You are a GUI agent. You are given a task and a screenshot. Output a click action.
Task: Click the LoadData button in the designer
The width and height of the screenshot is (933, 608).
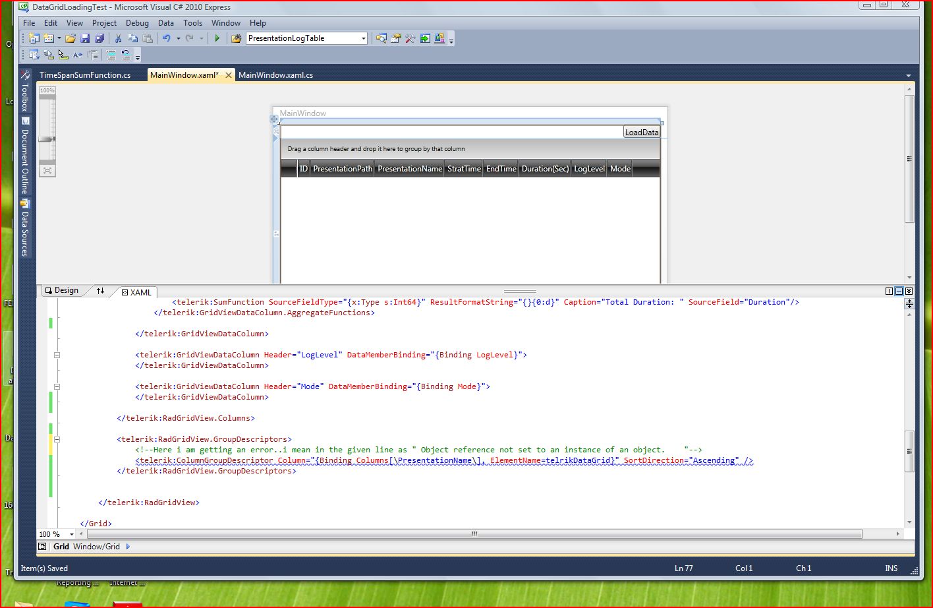641,132
